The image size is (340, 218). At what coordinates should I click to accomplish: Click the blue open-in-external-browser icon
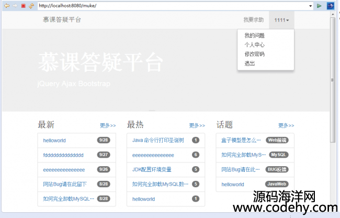[x=331, y=6]
